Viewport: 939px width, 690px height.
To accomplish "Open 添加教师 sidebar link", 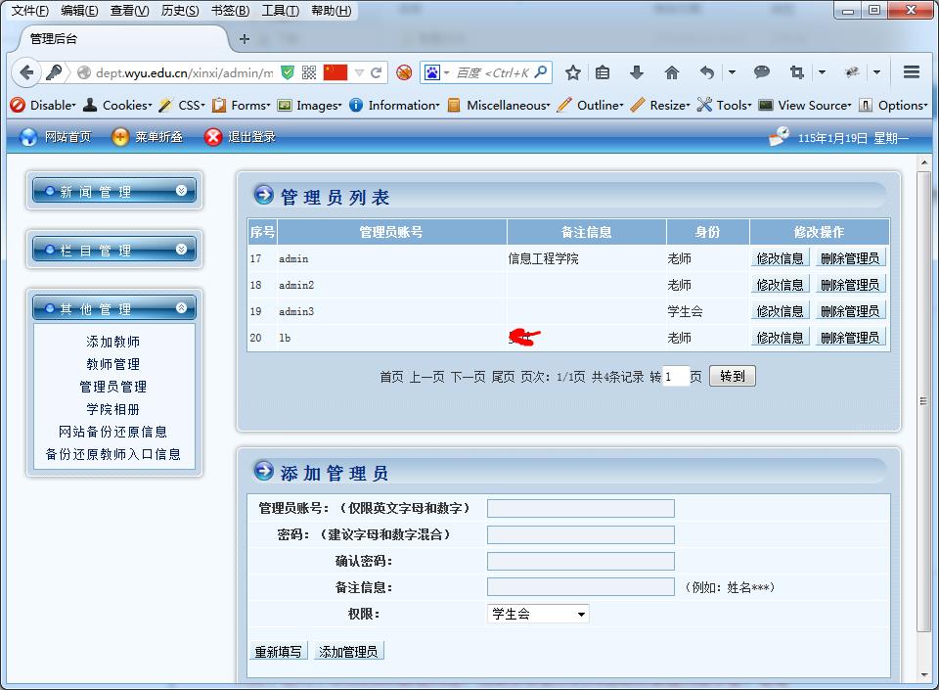I will coord(113,342).
